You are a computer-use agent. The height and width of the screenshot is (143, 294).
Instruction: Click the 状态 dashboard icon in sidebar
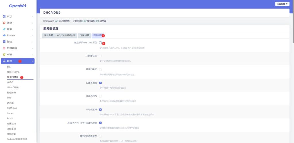(4, 16)
